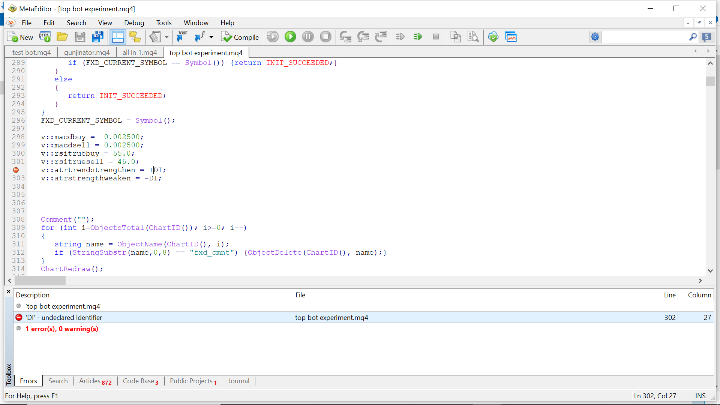Stop debugging
Viewport: 720px width, 405px height.
tap(325, 37)
